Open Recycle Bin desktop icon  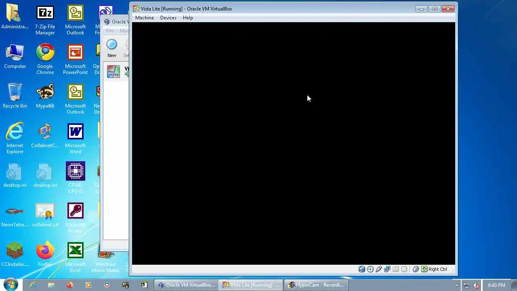click(x=15, y=96)
